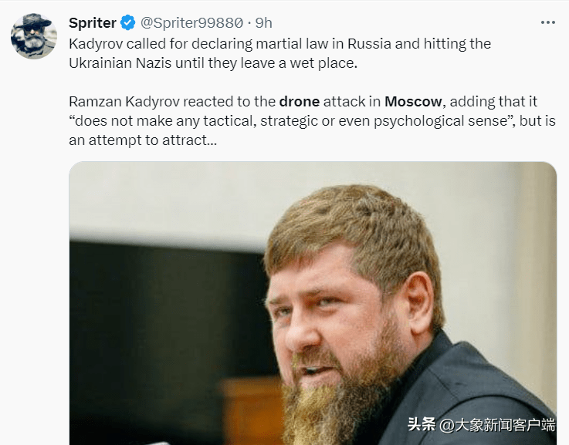
Task: Open the three-dot more options menu
Action: click(547, 22)
